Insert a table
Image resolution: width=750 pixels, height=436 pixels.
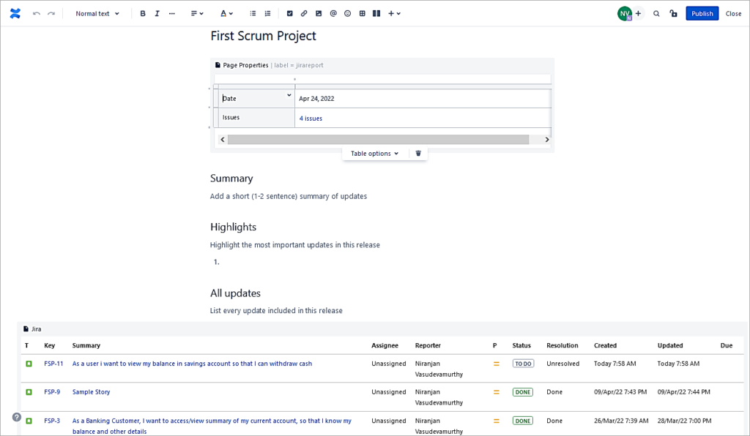[361, 13]
